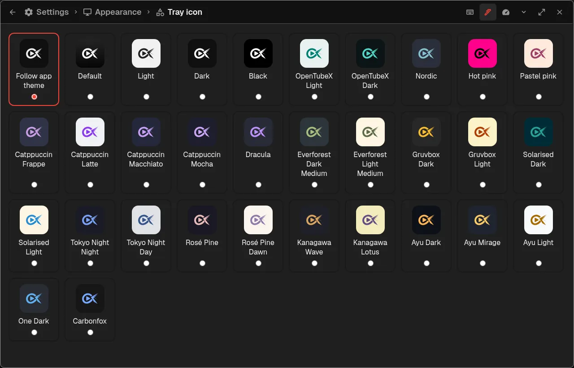Pick the Nordic tray icon image
Screen dimensions: 574x368
(x=426, y=53)
